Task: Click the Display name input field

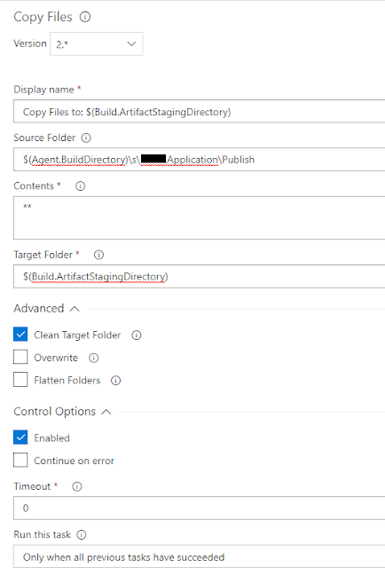Action: [200, 112]
